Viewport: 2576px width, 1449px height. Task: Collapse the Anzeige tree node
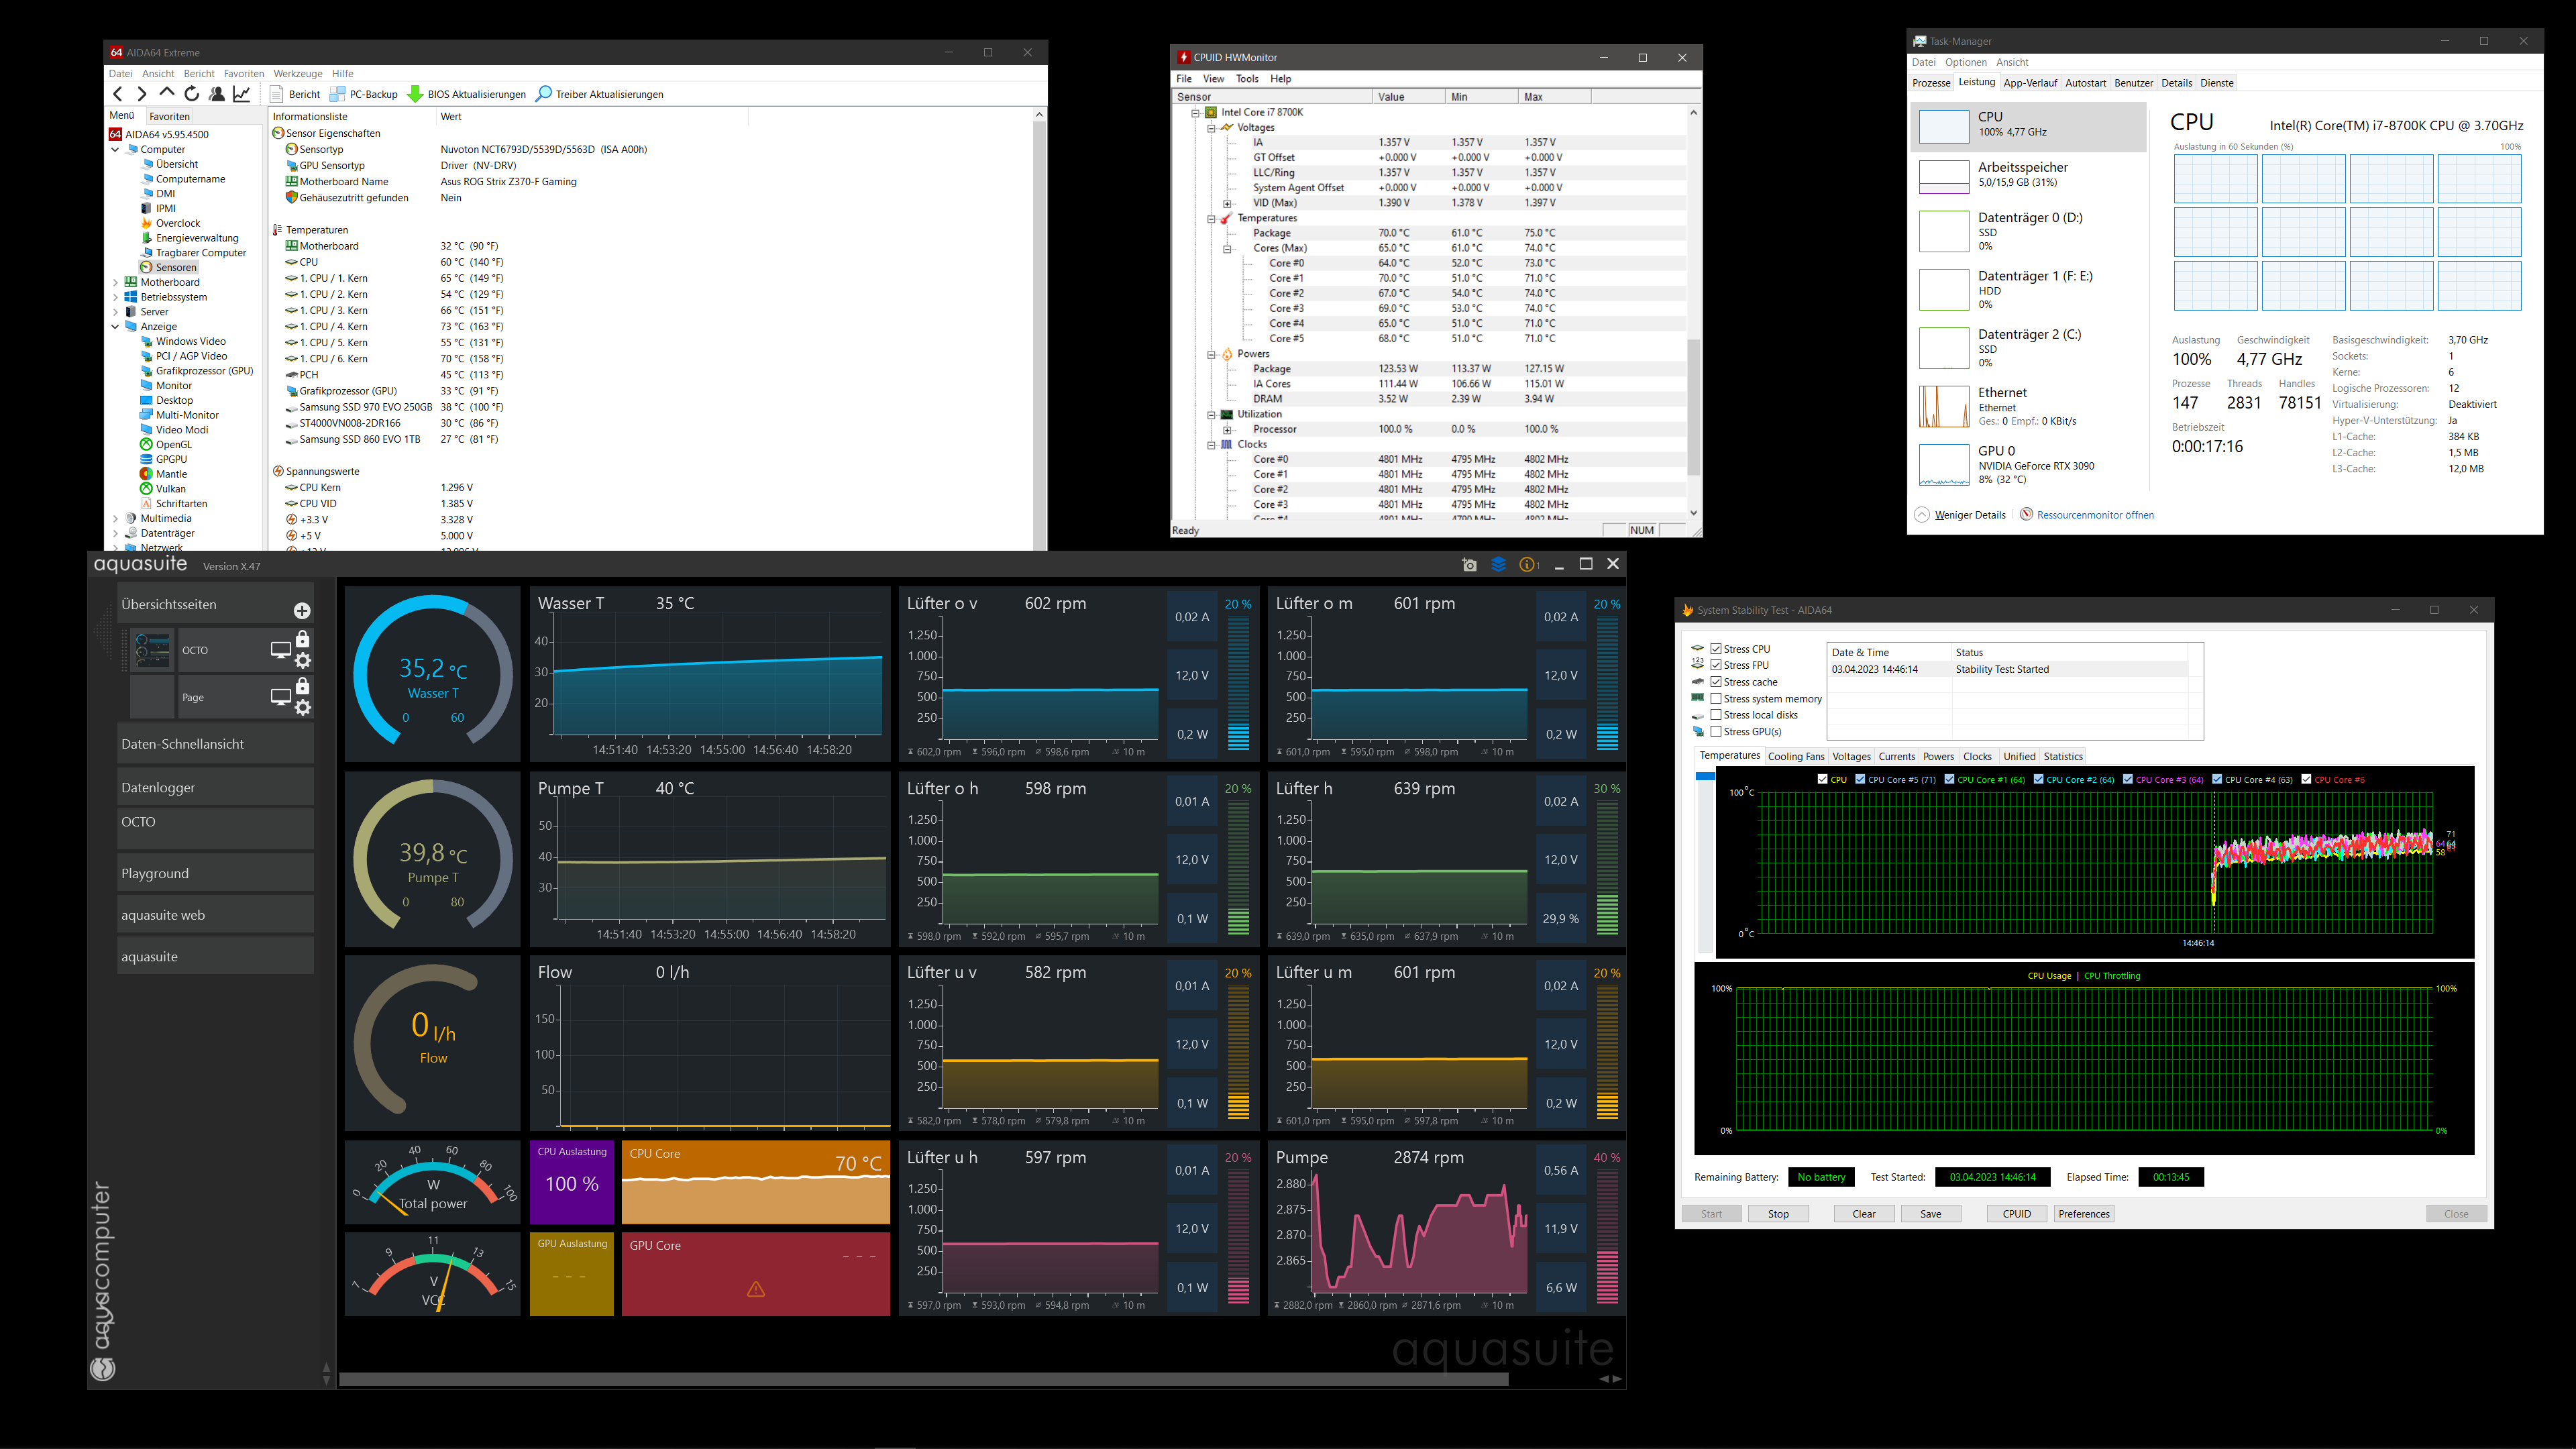115,327
